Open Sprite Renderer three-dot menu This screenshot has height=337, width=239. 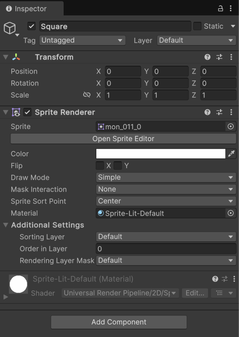(231, 112)
